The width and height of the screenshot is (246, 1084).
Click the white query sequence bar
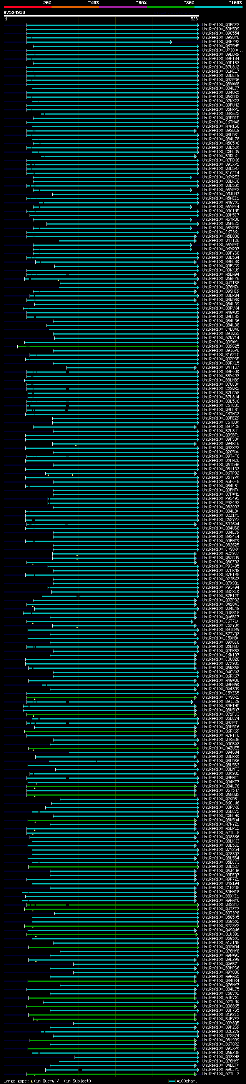click(101, 15)
